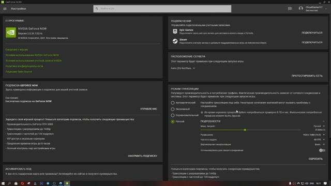This screenshot has height=186, width=331.
Task: Click the Epic Games logo icon
Action: coord(175,31)
